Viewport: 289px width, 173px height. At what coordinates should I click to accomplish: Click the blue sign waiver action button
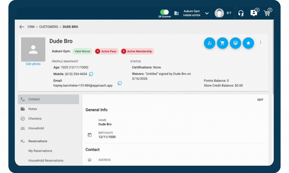point(210,43)
